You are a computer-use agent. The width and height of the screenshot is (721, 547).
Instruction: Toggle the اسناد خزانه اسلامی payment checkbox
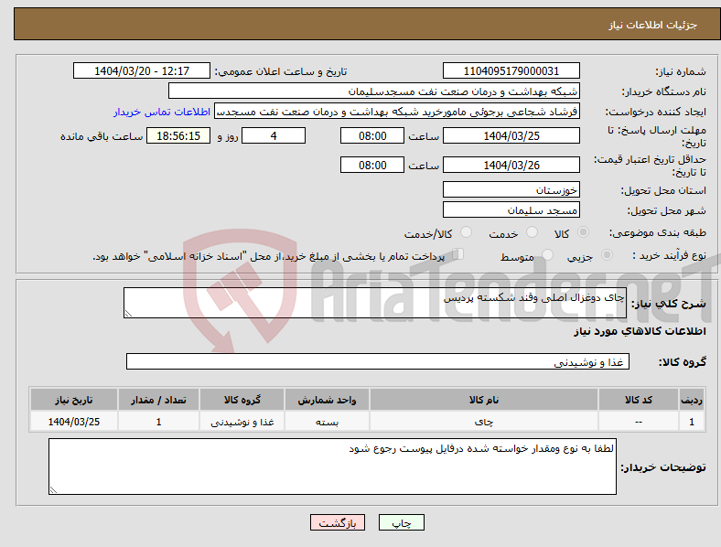(458, 253)
